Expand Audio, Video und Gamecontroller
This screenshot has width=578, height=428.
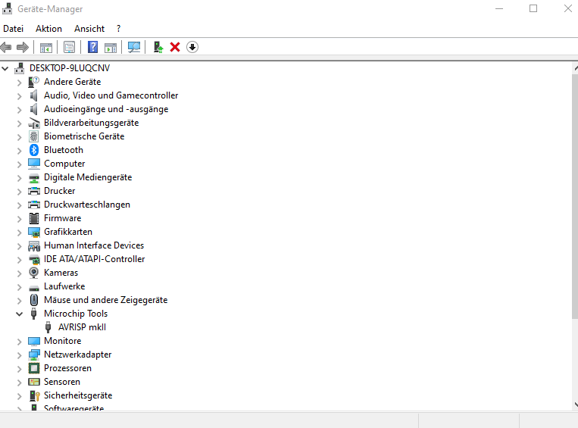pos(19,96)
